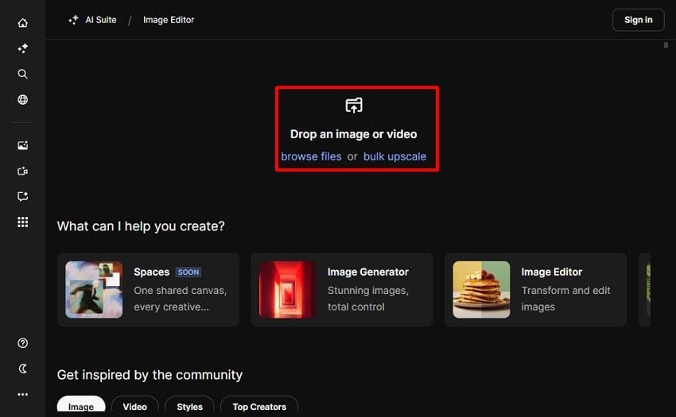Image resolution: width=676 pixels, height=417 pixels.
Task: Click the AI Suite sparkle logo
Action: tap(73, 20)
